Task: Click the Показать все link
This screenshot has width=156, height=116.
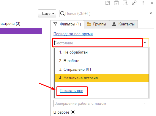Action: [71, 91]
